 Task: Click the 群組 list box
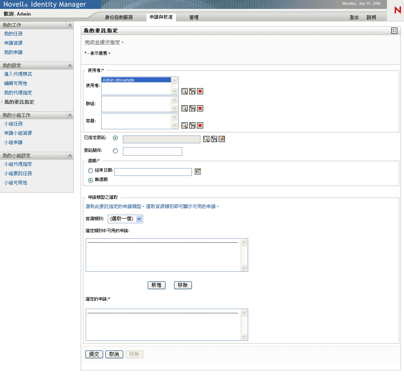(x=140, y=104)
